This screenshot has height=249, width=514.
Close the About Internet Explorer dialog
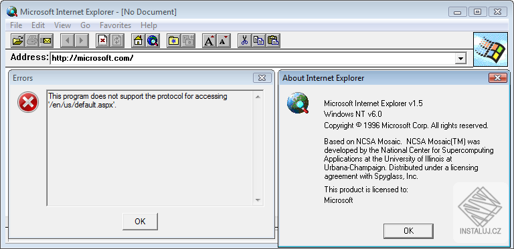[x=498, y=78]
